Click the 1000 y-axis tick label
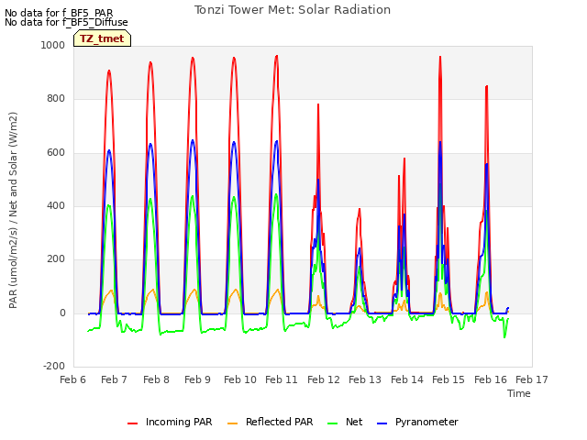 tap(53, 46)
